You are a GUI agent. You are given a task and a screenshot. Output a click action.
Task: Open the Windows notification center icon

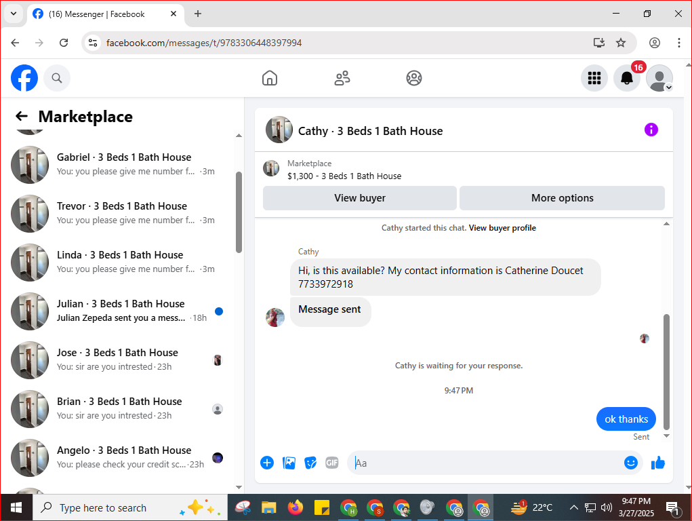[674, 508]
